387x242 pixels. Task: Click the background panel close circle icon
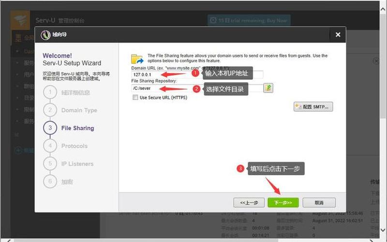point(376,61)
